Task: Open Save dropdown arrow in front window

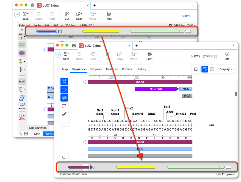Action: click(x=69, y=54)
